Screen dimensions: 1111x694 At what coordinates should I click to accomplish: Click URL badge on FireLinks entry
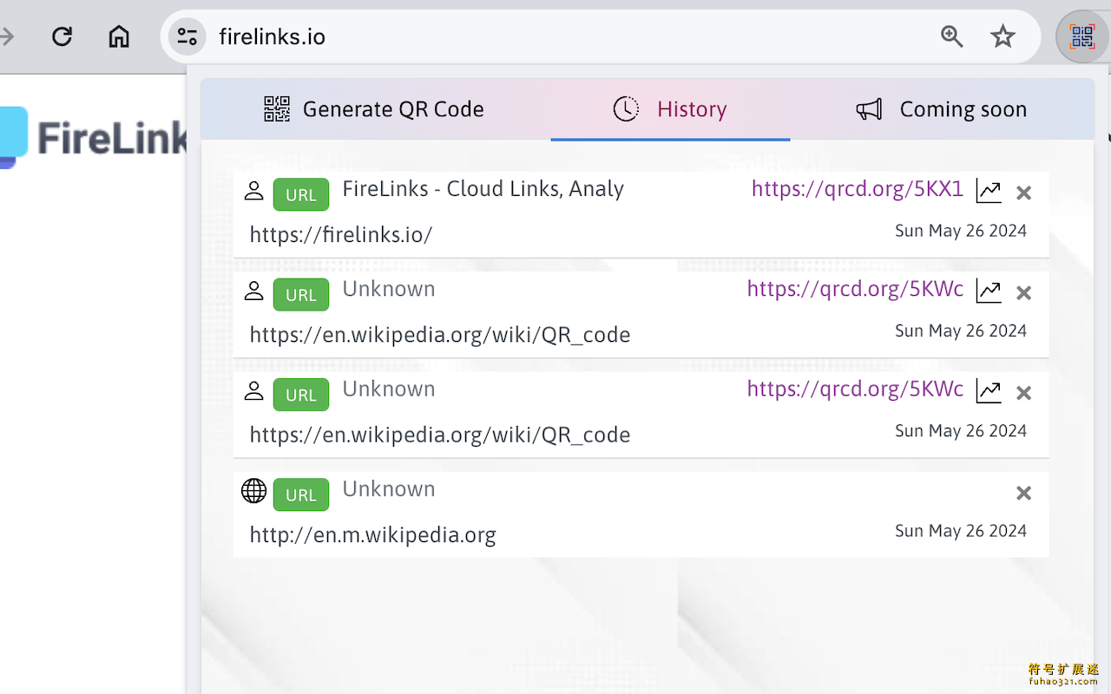(301, 194)
